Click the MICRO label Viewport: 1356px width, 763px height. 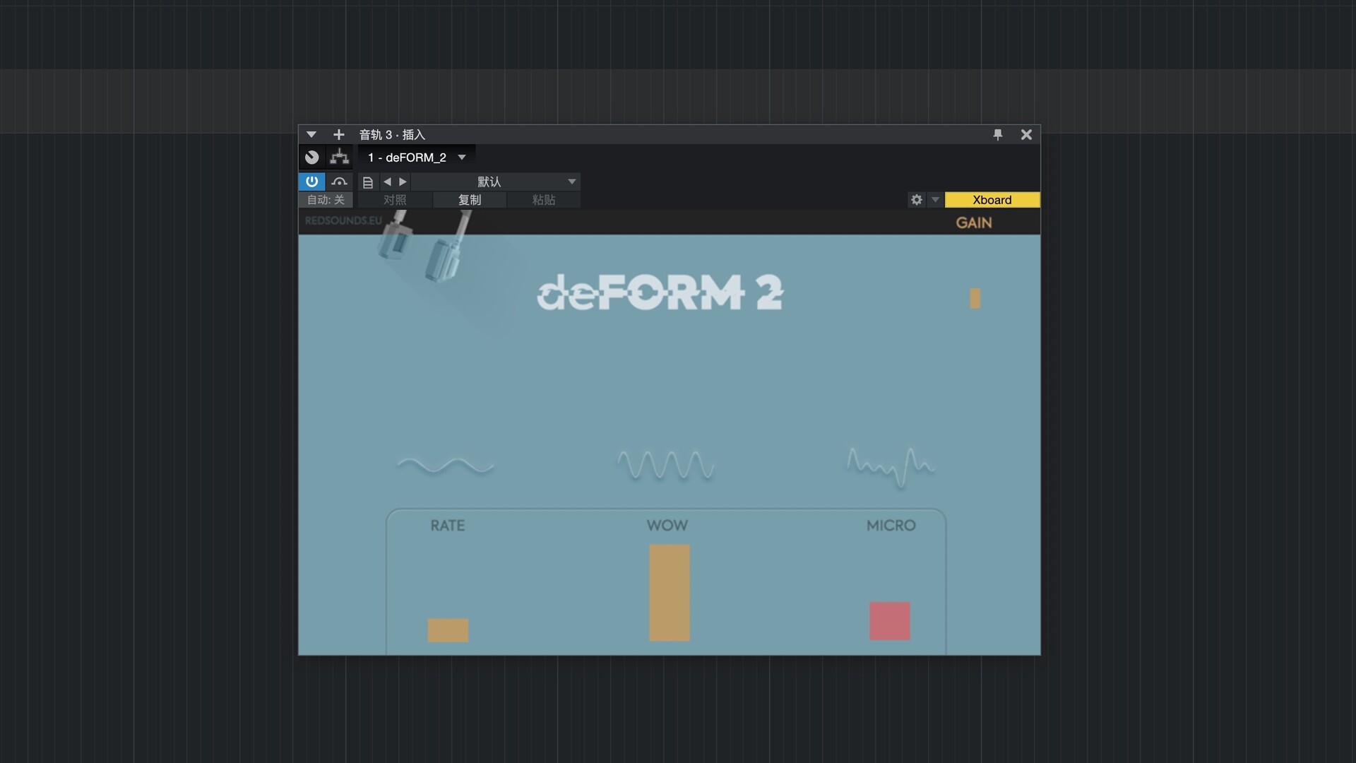(891, 526)
